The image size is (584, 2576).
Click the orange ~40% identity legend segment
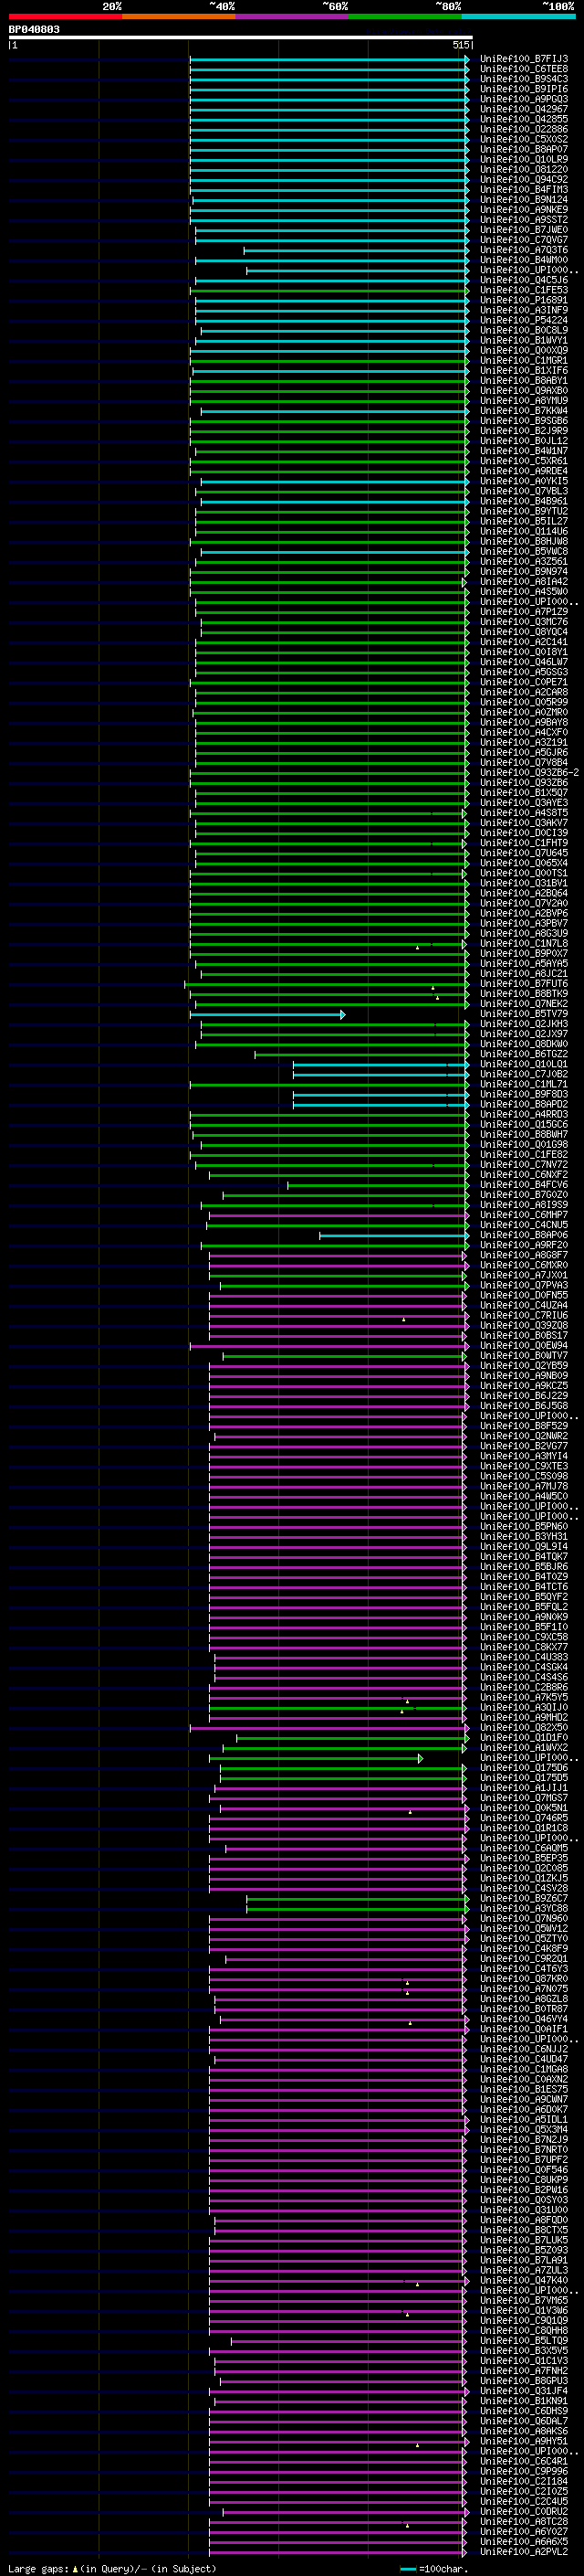[x=179, y=16]
